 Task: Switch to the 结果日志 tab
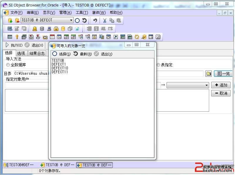pyautogui.click(x=37, y=53)
